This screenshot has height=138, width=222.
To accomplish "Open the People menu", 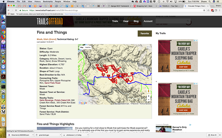I will tap(58, 1).
